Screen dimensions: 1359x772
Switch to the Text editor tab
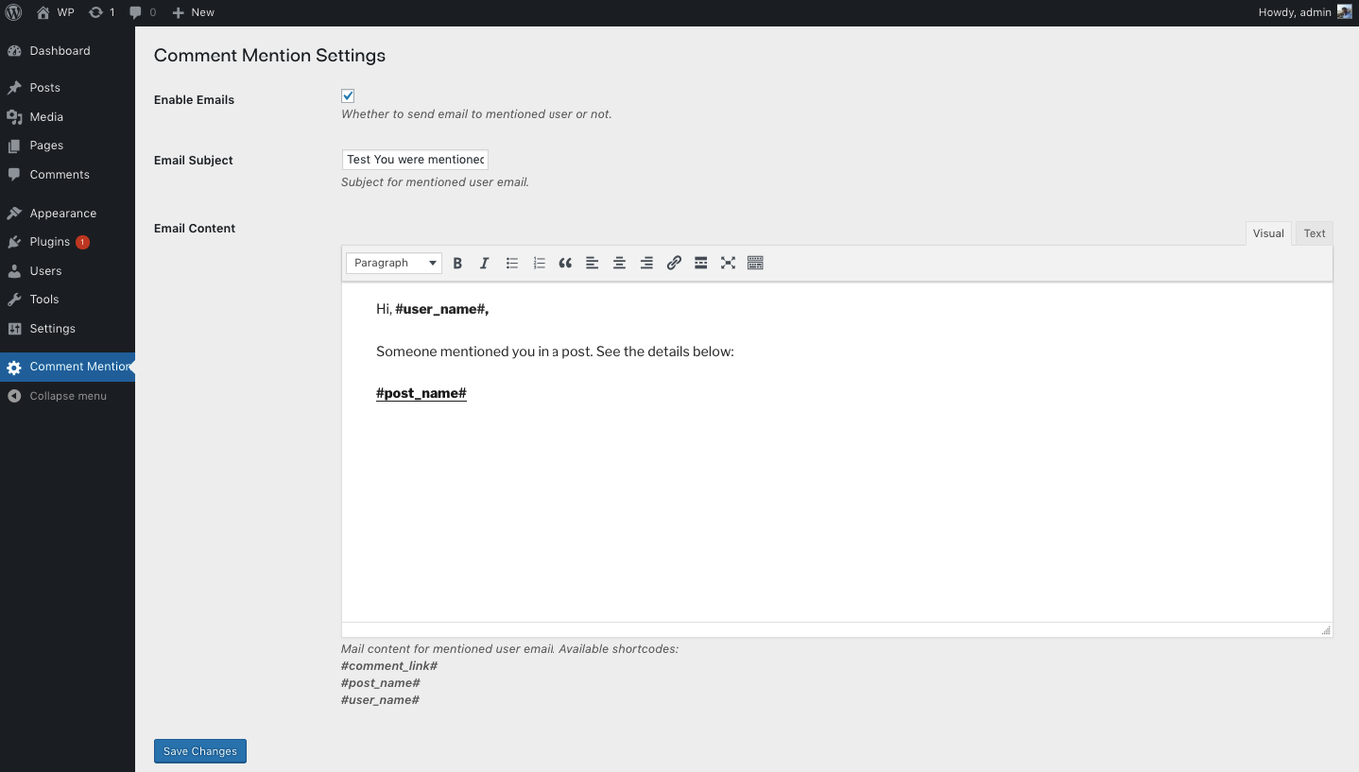[x=1315, y=233]
